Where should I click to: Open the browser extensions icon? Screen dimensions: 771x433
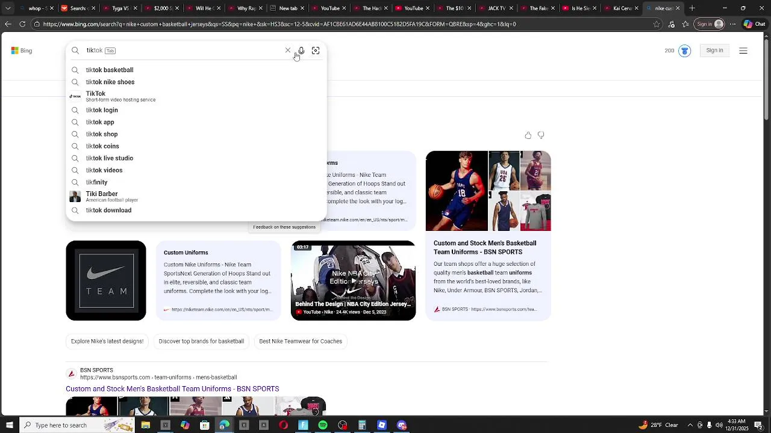click(x=671, y=24)
